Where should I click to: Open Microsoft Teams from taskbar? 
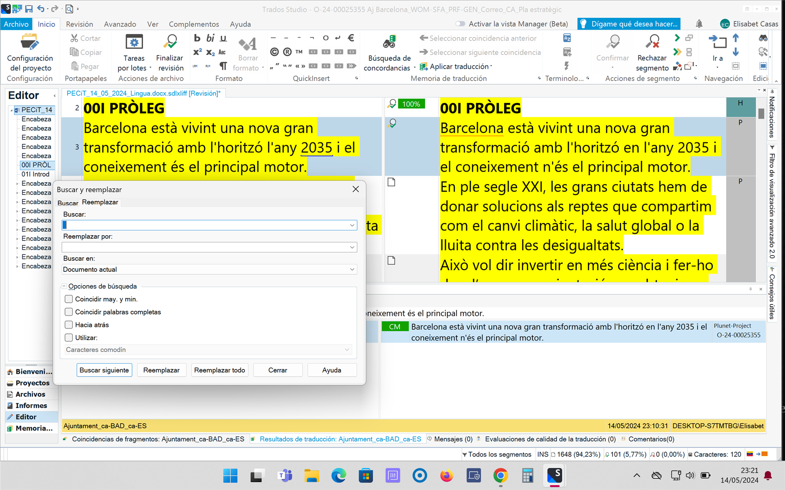click(285, 476)
